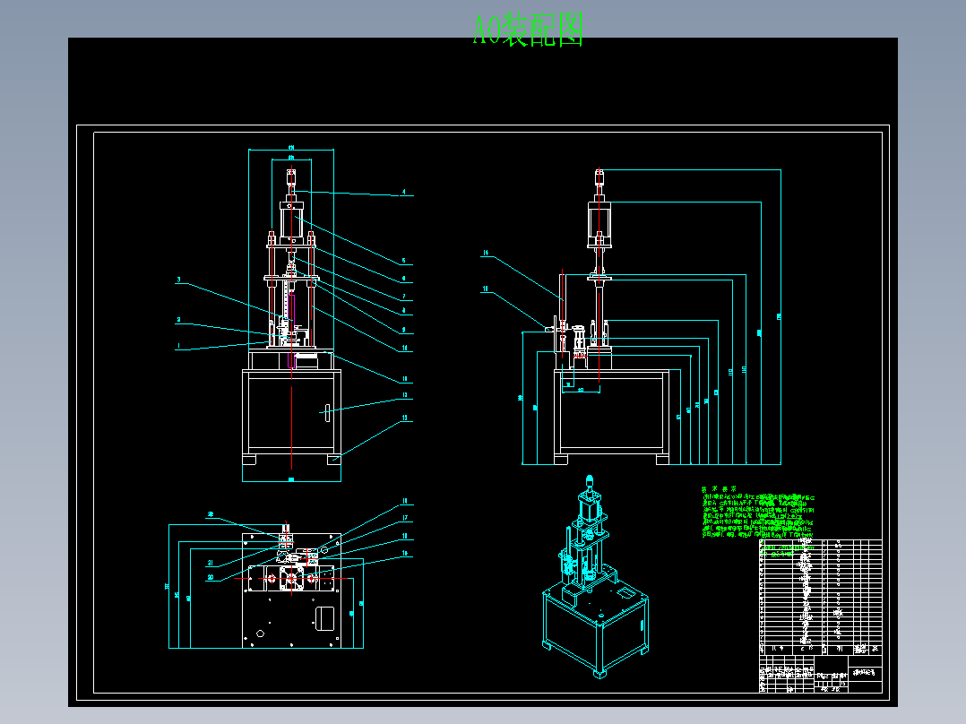Select the green title text A0装配图
This screenshot has height=724, width=966.
pos(528,30)
